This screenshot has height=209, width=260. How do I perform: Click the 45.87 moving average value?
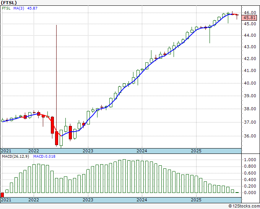[x=32, y=8]
